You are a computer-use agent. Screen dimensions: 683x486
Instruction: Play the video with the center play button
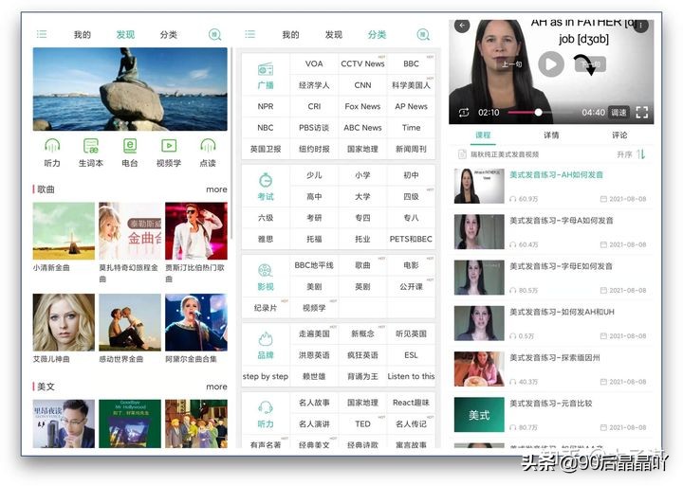click(x=551, y=64)
